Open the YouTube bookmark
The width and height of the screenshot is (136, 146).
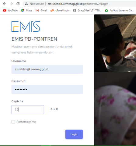(x=10, y=10)
